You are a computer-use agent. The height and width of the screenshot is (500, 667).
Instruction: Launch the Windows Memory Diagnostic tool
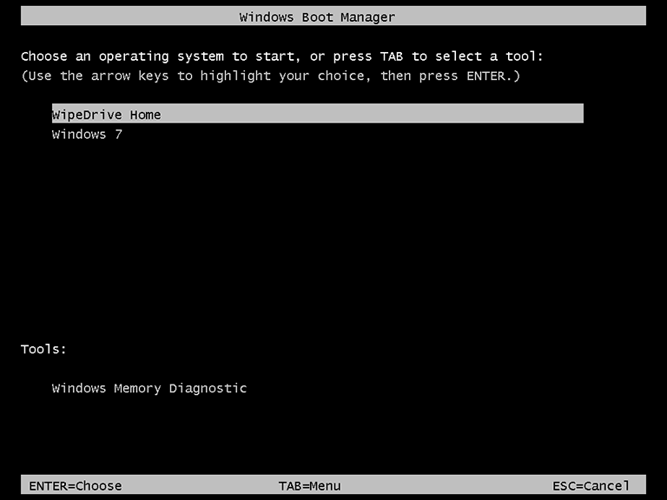click(x=149, y=389)
